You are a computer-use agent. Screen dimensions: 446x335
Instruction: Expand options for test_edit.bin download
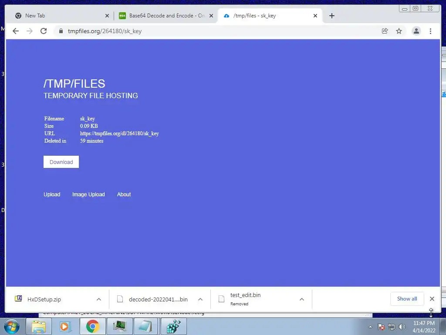[302, 299]
